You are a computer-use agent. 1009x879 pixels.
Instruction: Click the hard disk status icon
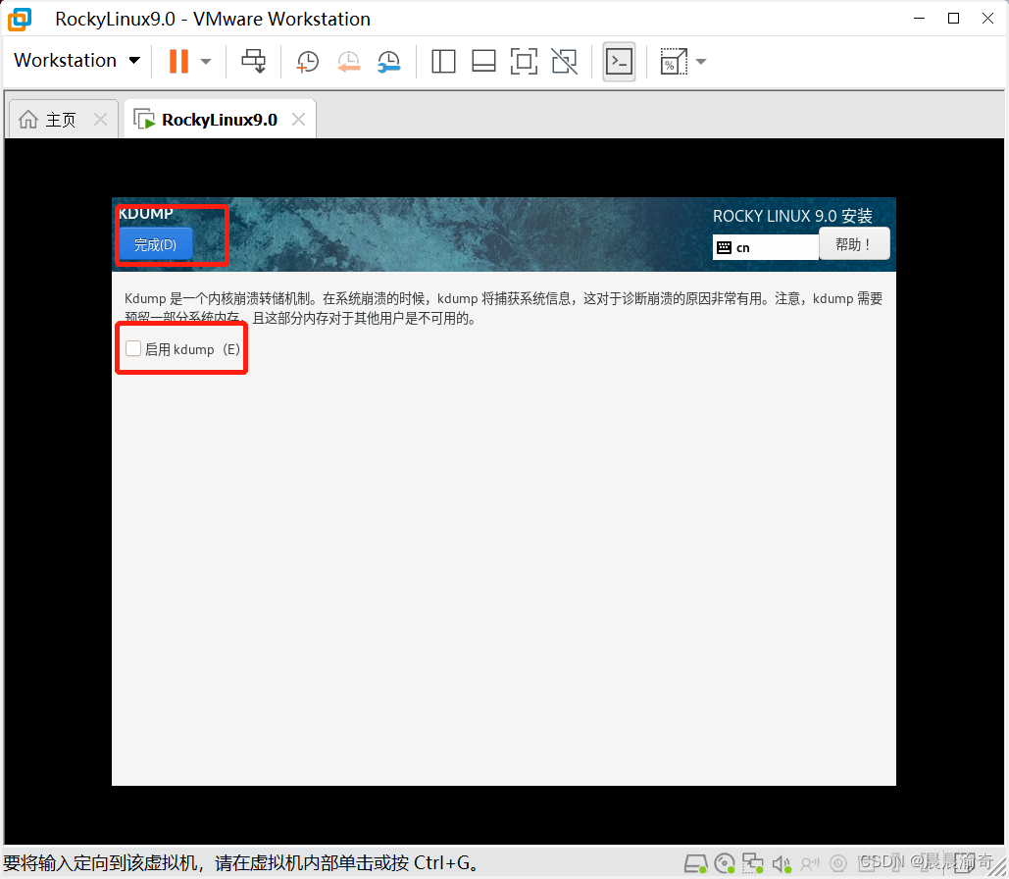click(x=695, y=863)
